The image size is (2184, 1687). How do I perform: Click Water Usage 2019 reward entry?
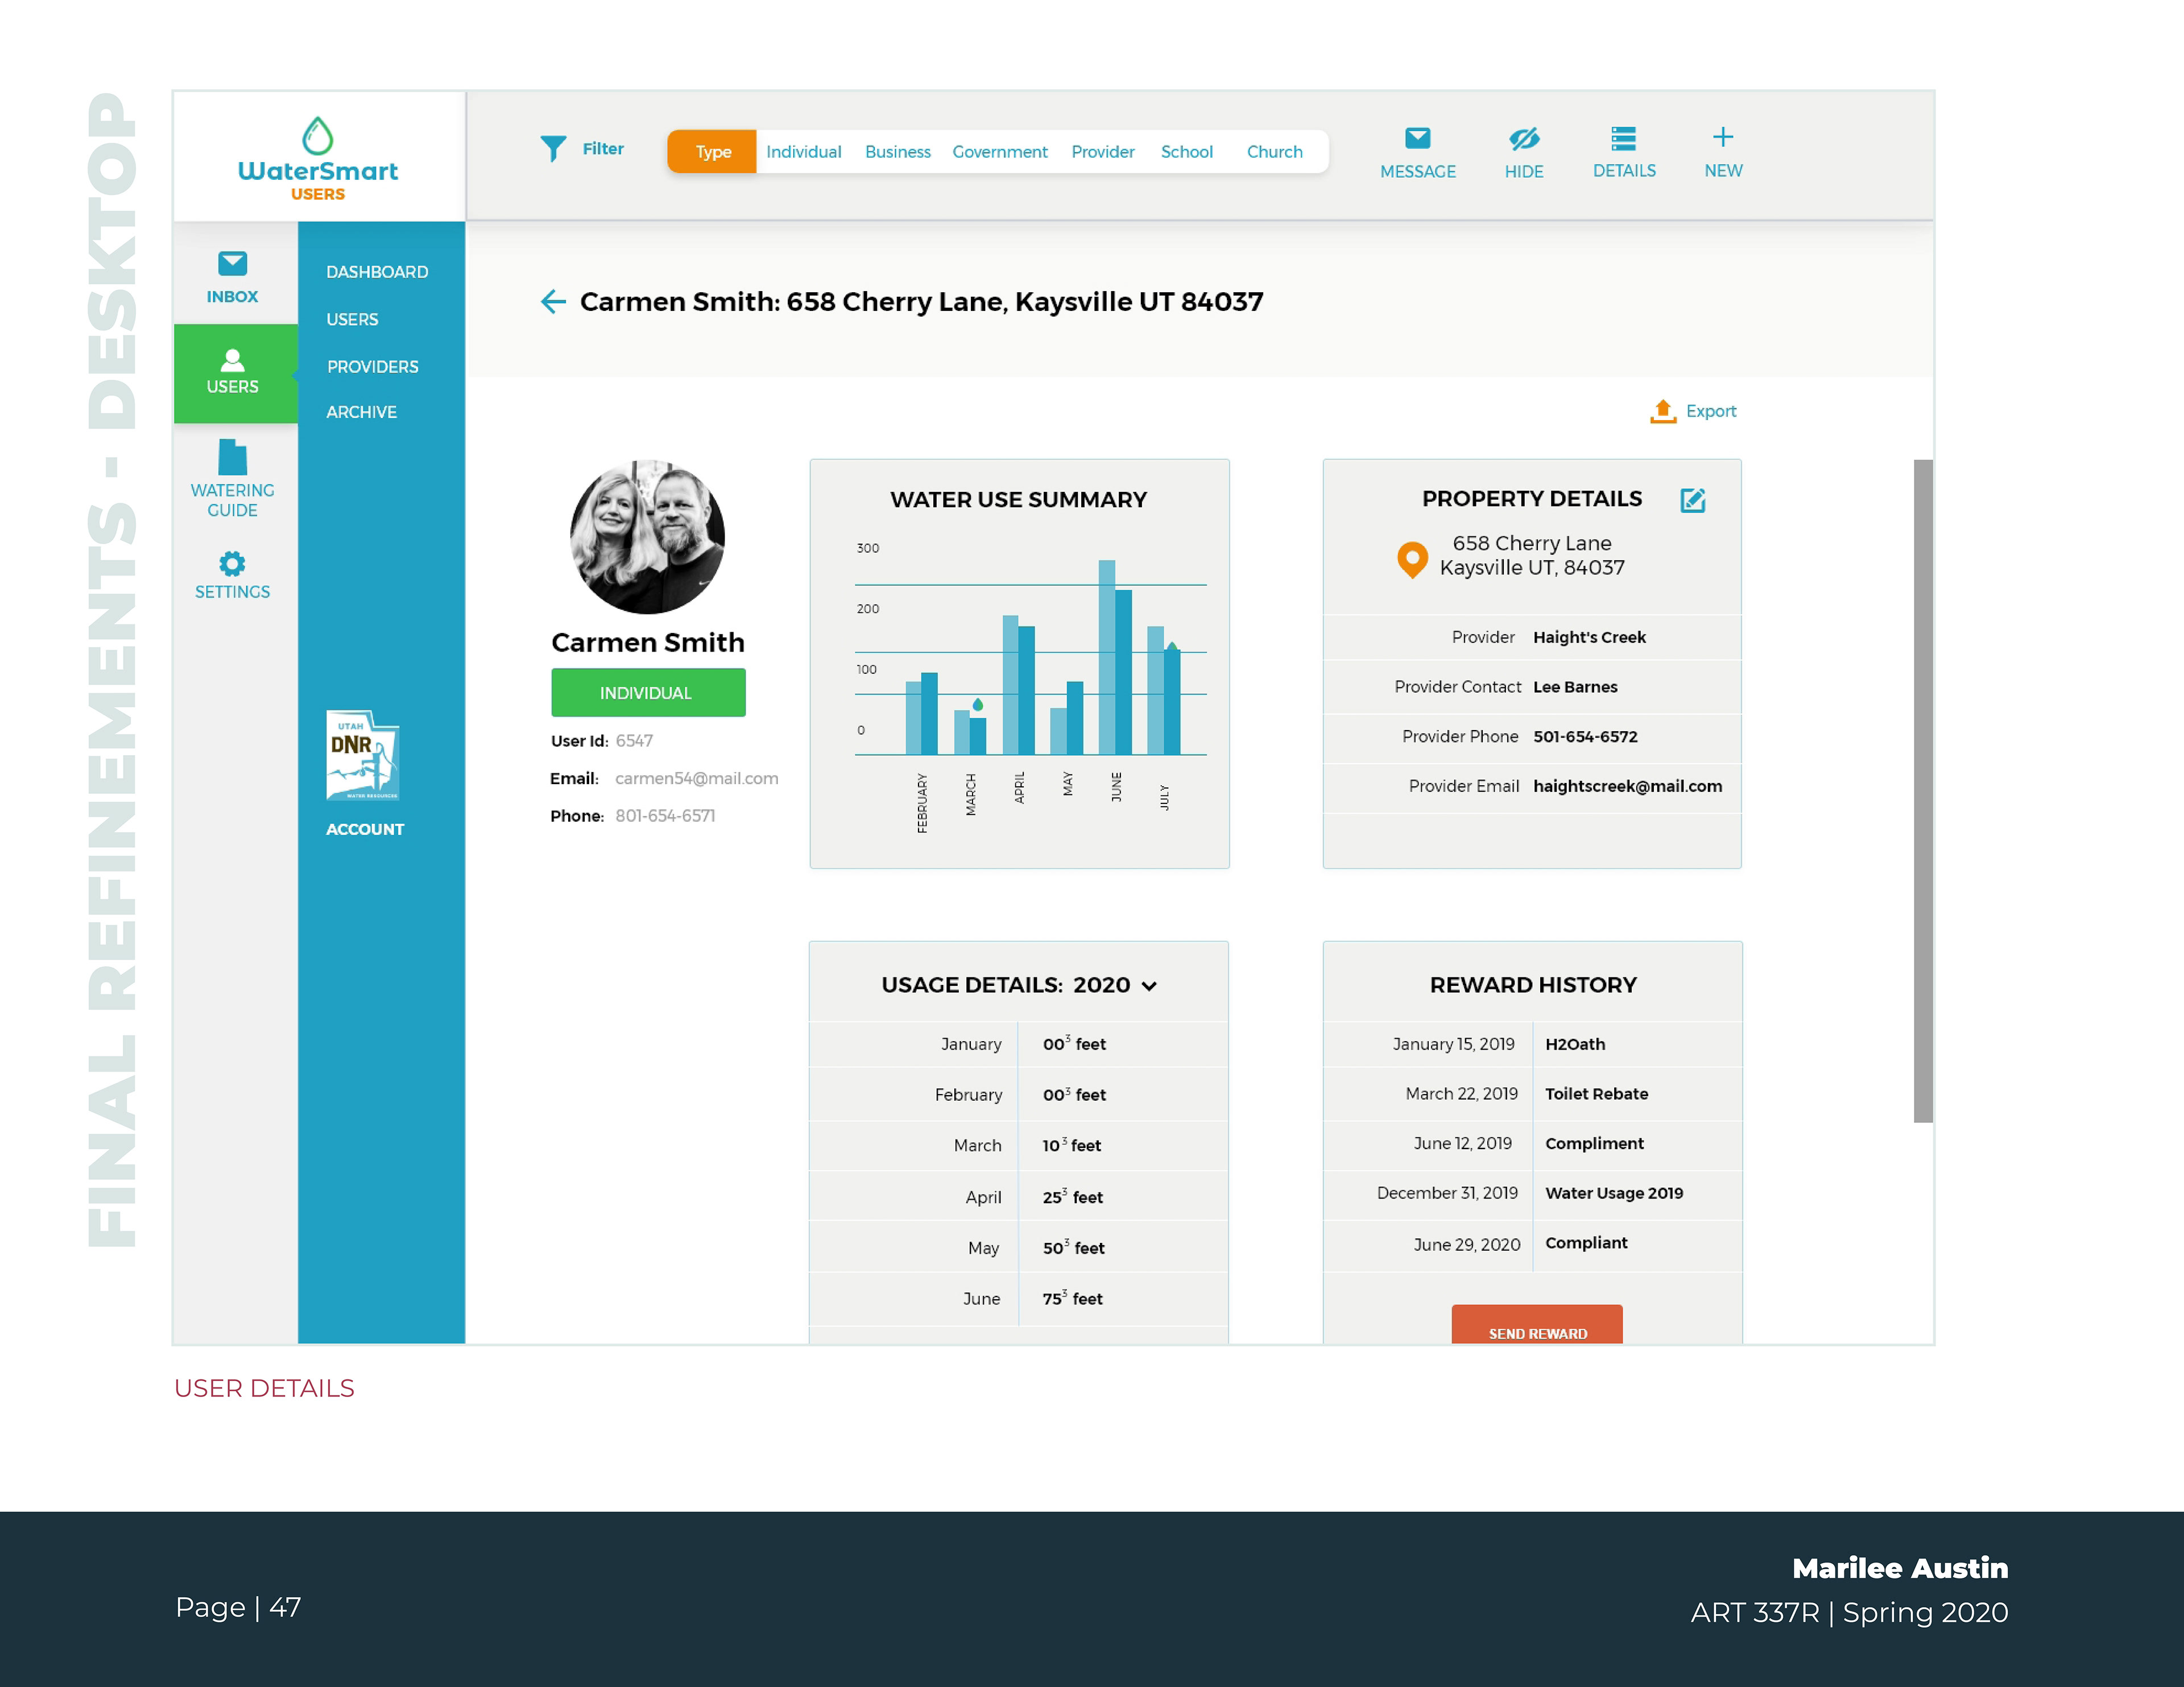coord(1614,1193)
